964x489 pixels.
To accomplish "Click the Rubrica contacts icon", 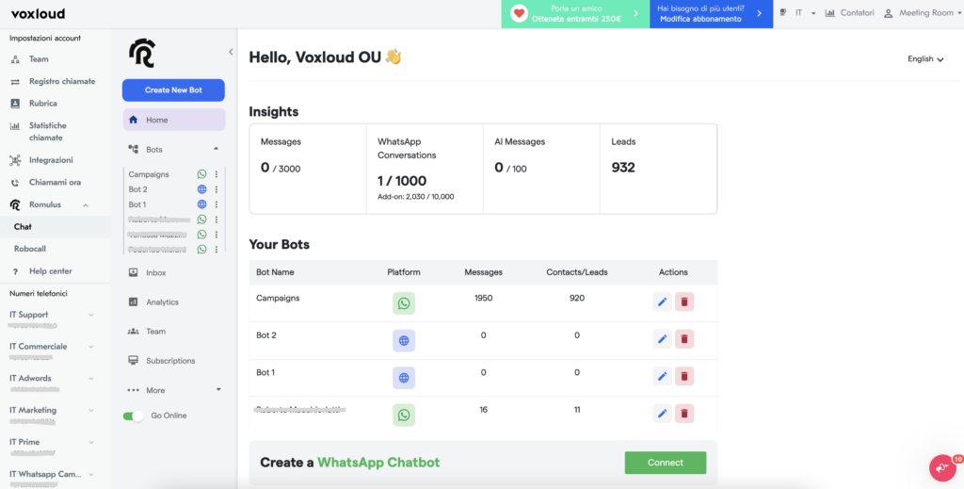I will point(15,104).
